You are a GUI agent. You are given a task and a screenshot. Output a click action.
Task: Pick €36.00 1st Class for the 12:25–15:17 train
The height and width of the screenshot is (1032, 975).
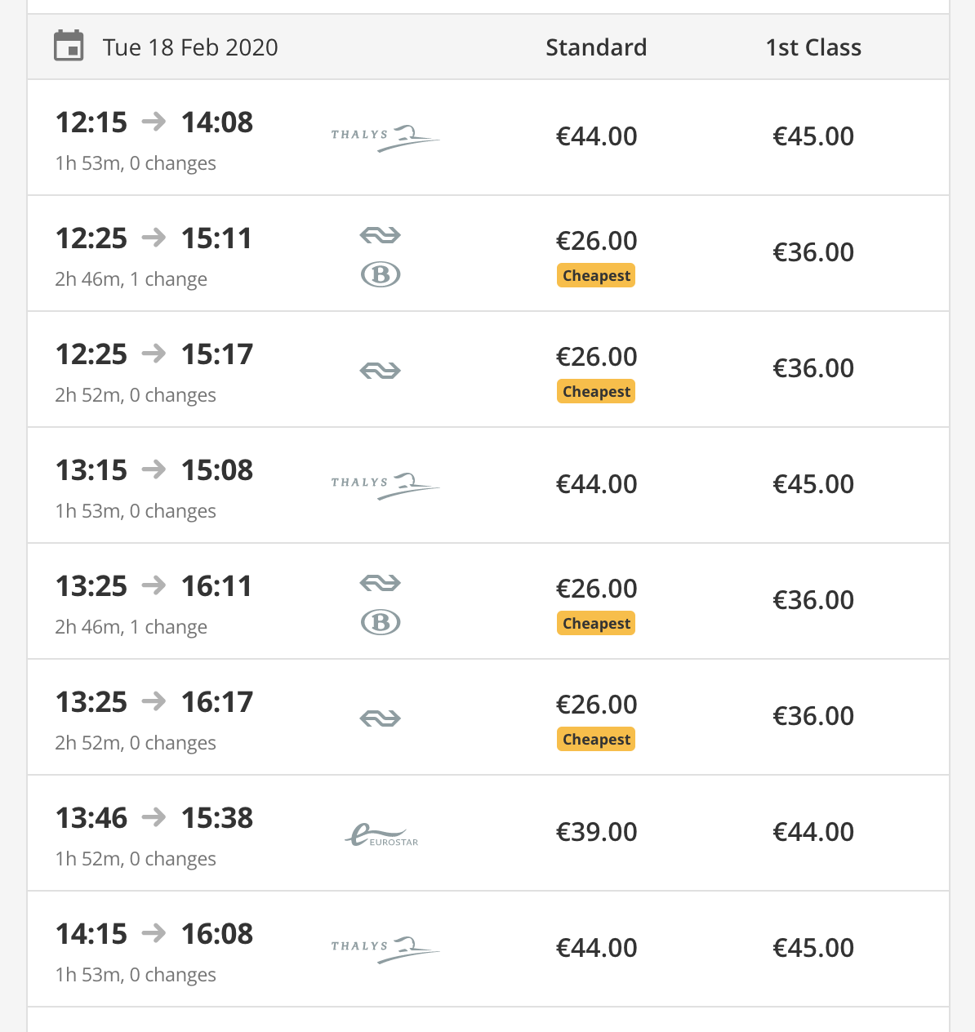coord(813,368)
